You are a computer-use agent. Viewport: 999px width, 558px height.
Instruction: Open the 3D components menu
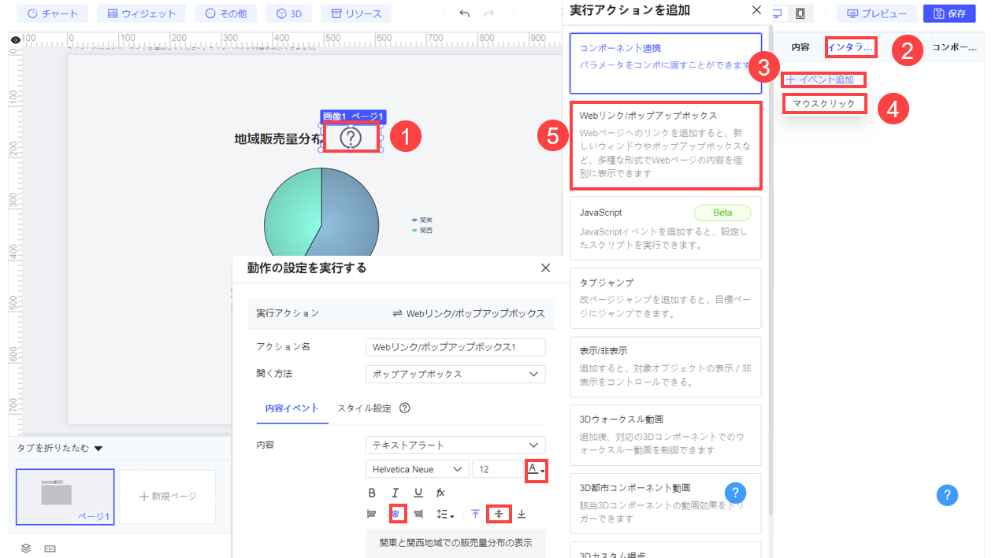click(x=288, y=13)
